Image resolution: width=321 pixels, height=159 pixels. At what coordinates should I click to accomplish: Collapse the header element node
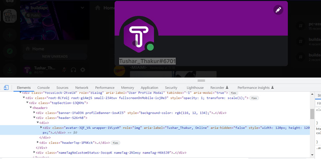click(x=31, y=108)
